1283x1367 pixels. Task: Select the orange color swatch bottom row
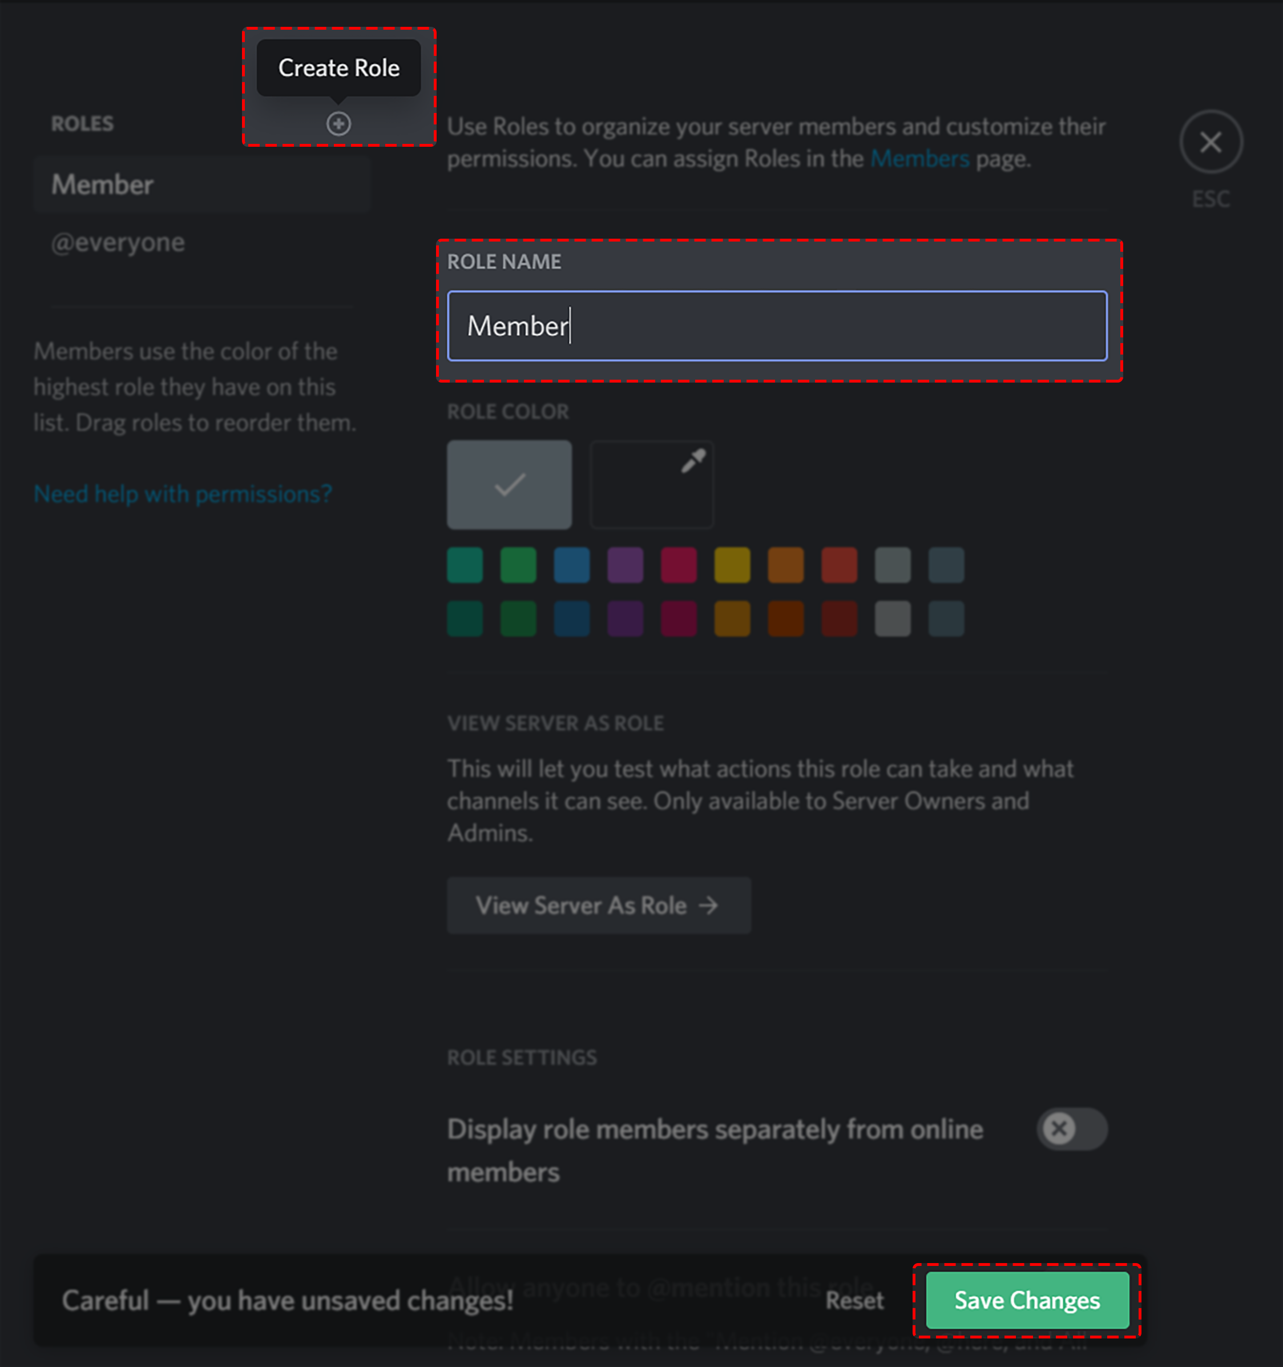782,620
